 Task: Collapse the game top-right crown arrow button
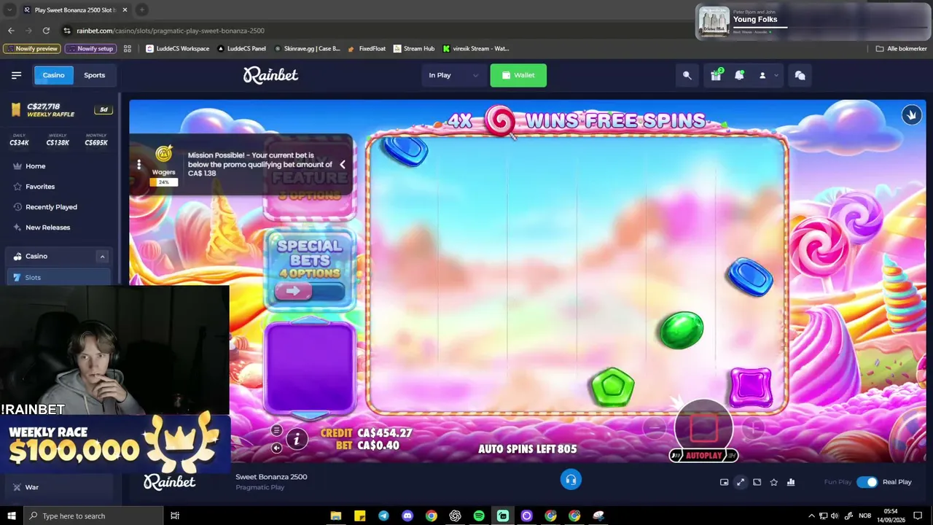pos(911,115)
